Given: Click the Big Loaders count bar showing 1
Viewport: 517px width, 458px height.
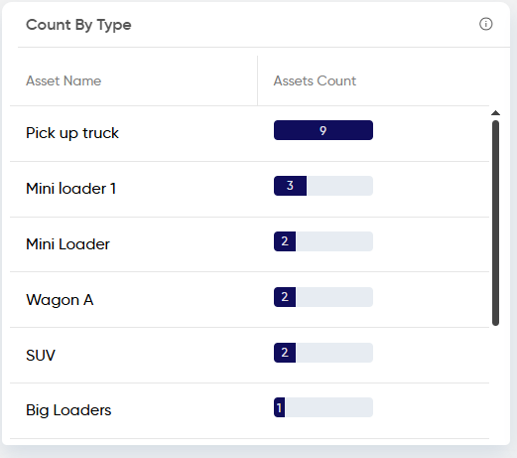Looking at the screenshot, I should (323, 407).
